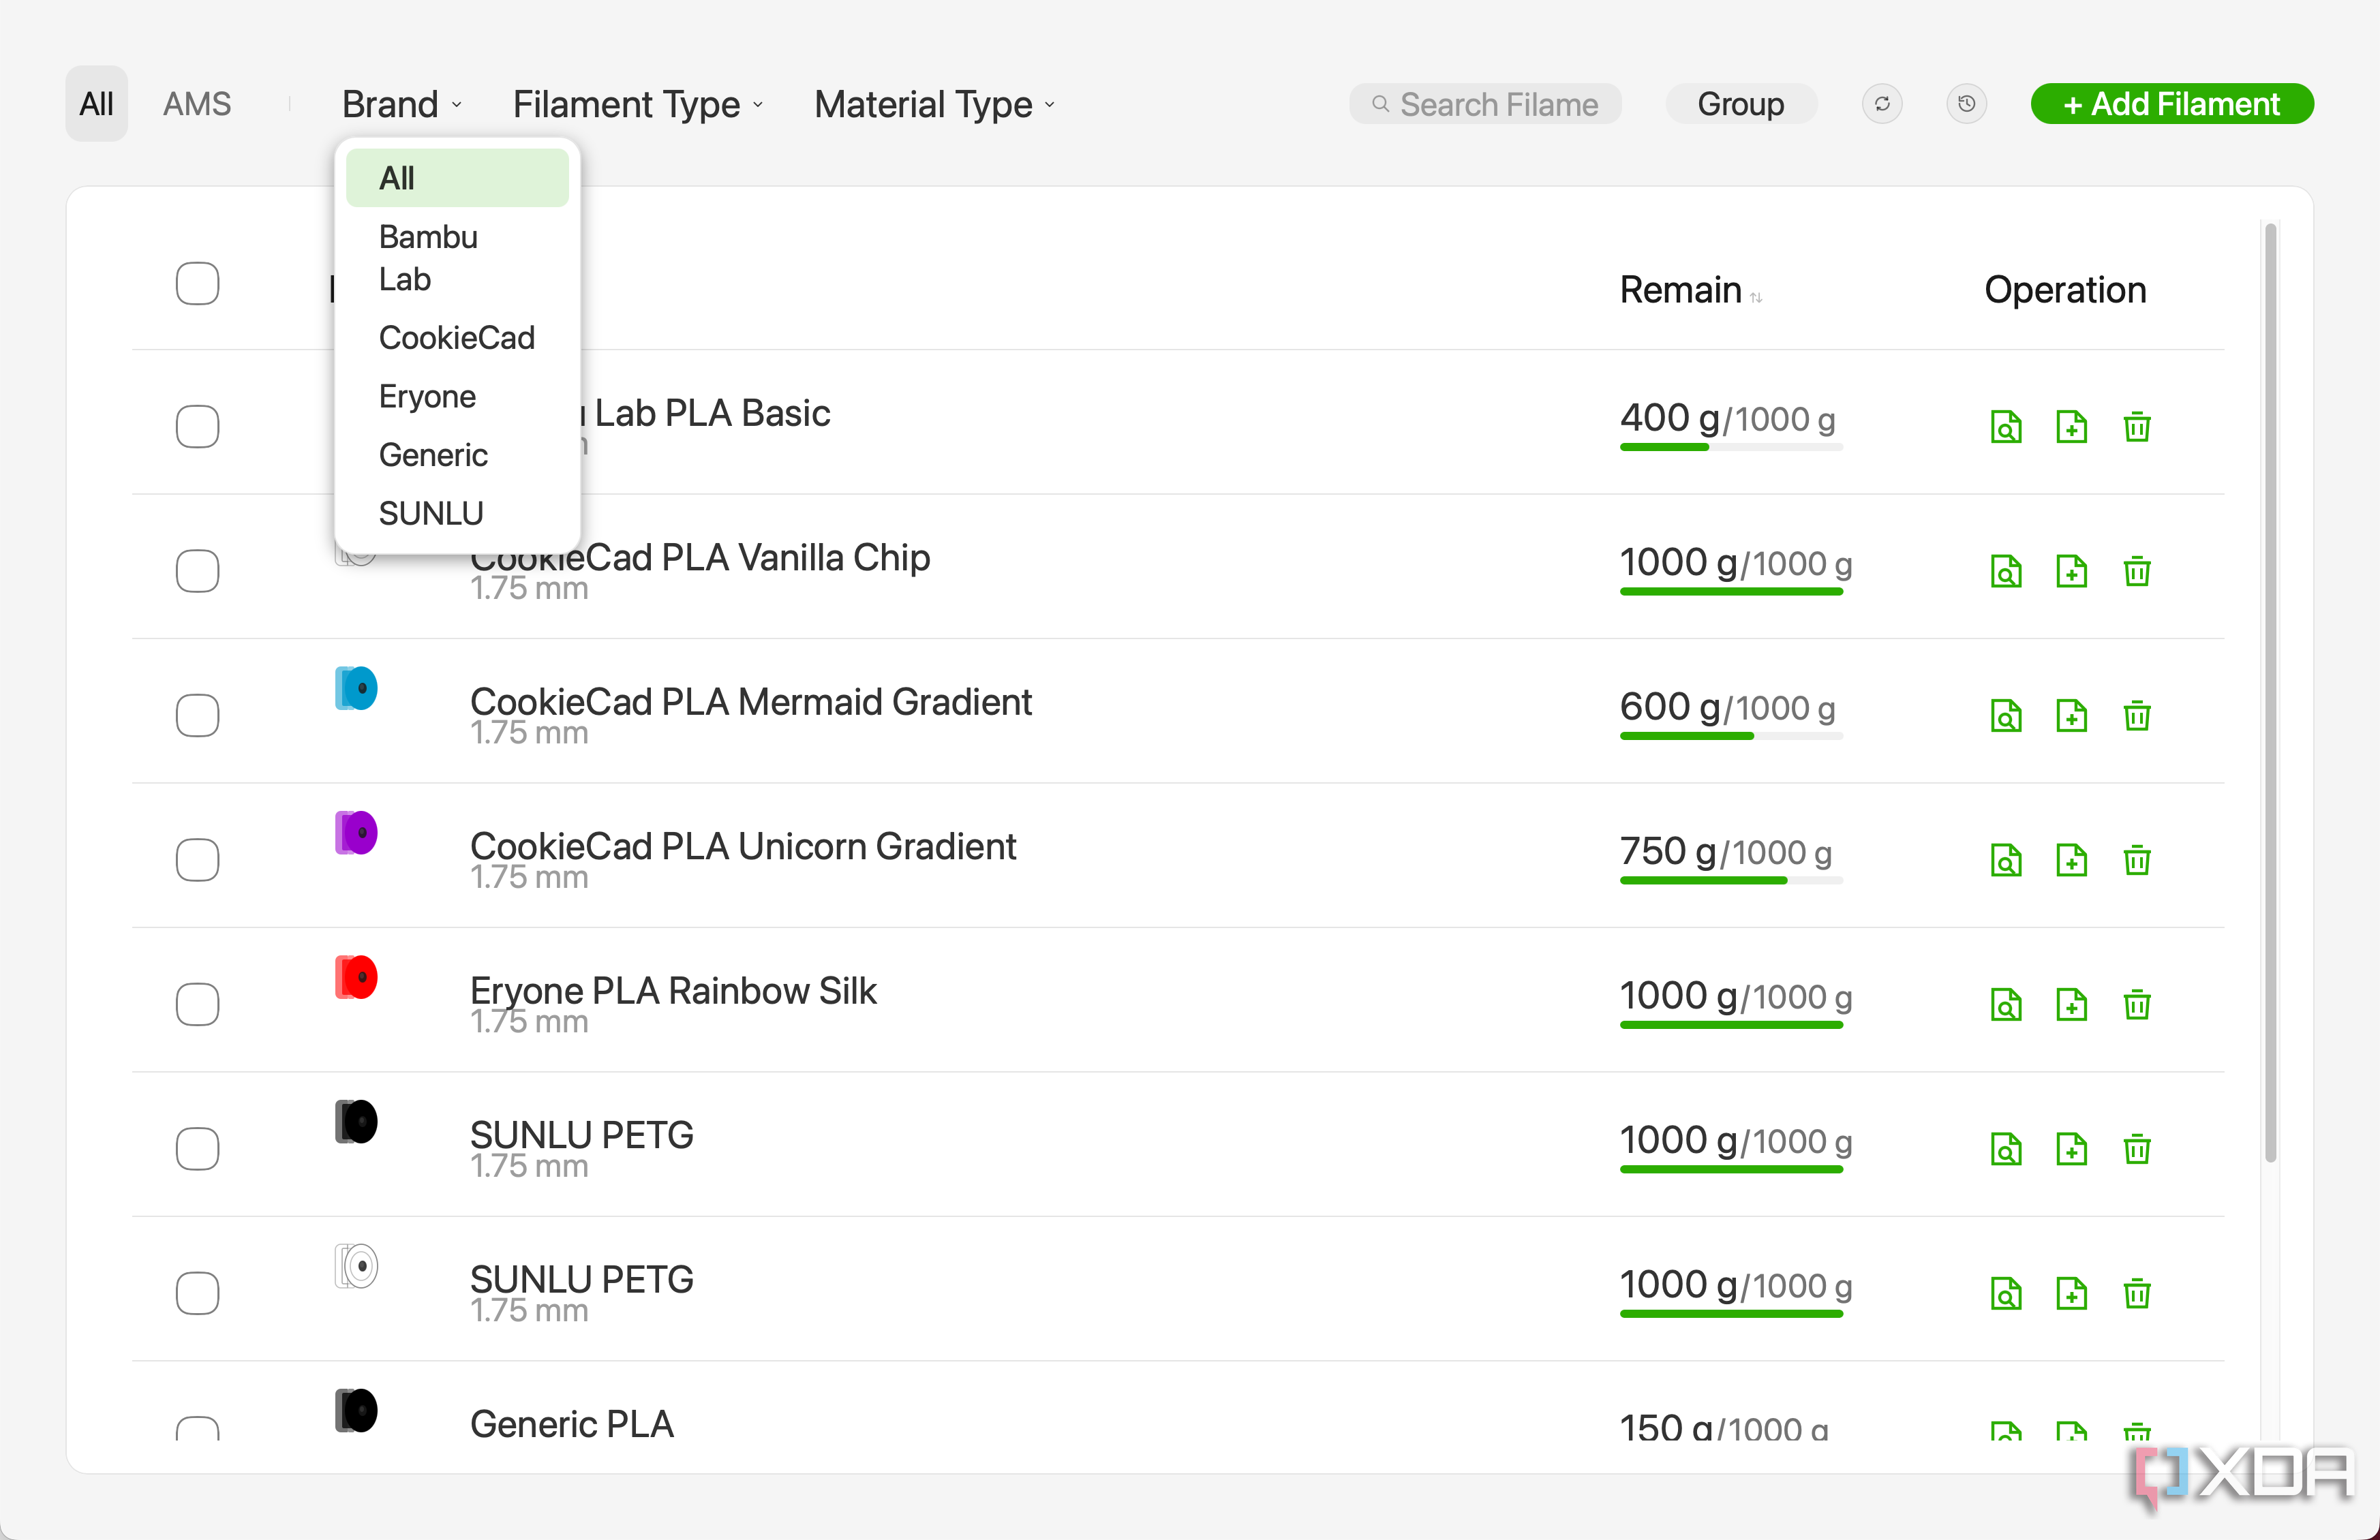This screenshot has width=2380, height=1540.
Task: Open the history clock icon
Action: tap(1966, 104)
